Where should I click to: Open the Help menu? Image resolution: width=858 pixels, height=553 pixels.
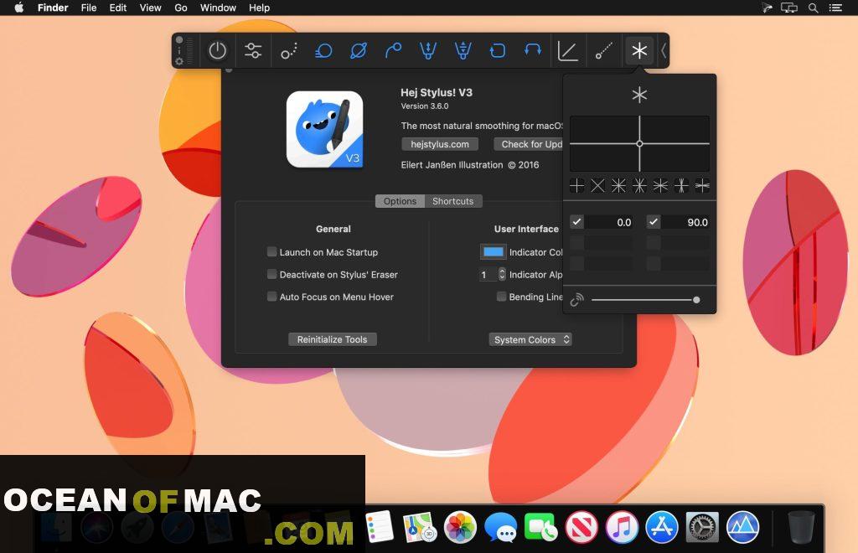point(260,8)
